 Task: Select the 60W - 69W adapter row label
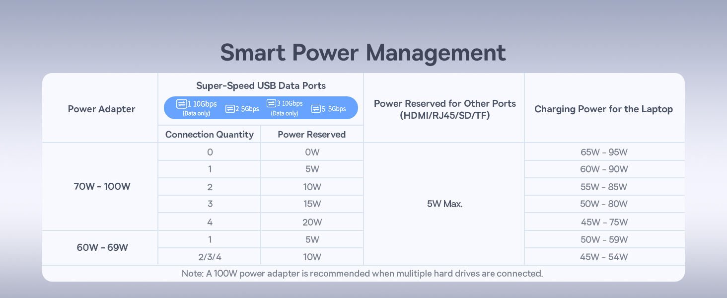pyautogui.click(x=101, y=247)
